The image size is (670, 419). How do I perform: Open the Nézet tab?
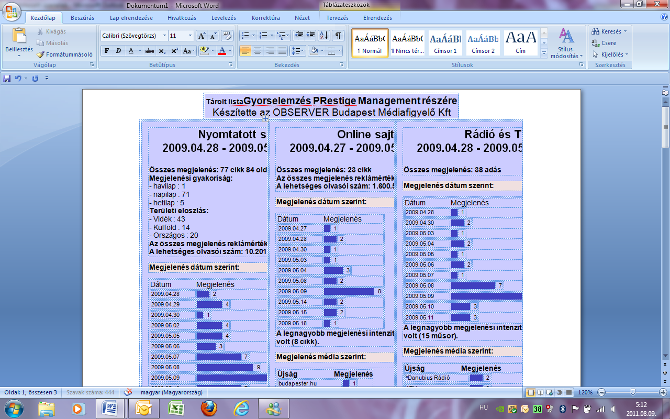[302, 17]
